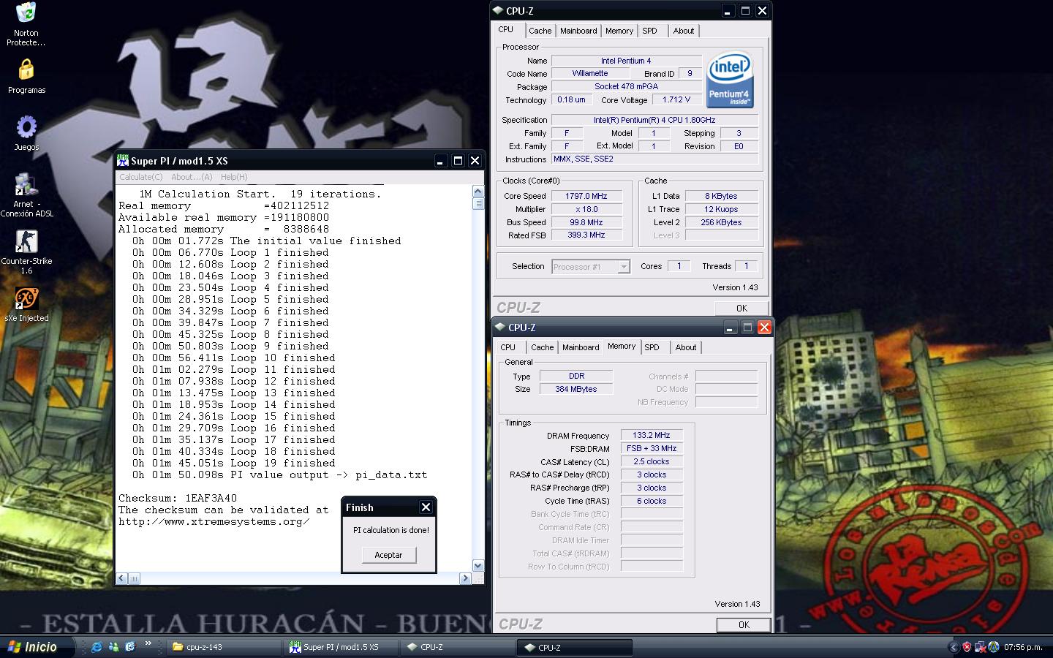Click the Core Speed value 1797.0 MHz
This screenshot has height=658, width=1053.
pos(586,196)
